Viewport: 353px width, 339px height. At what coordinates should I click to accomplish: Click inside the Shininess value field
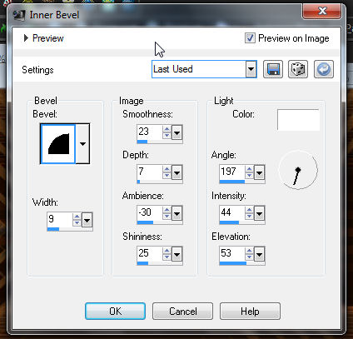click(149, 253)
